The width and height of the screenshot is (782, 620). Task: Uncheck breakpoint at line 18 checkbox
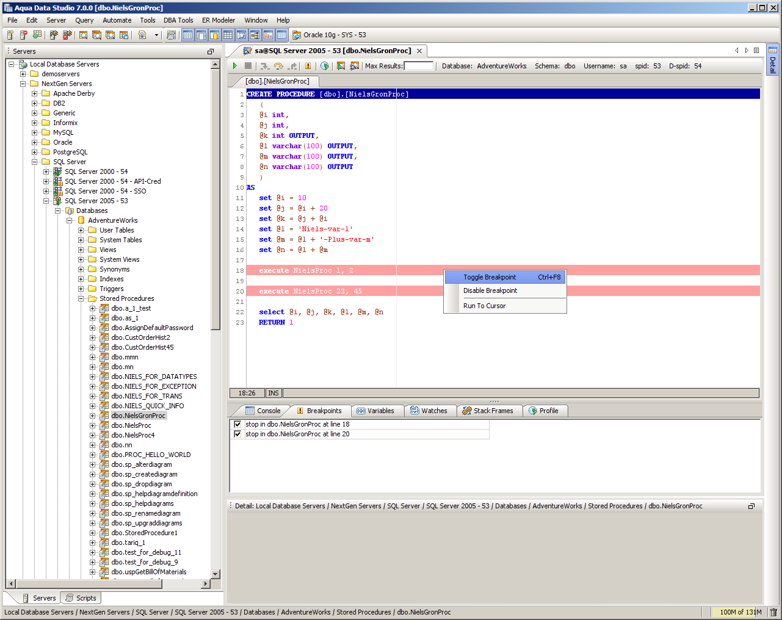(x=237, y=424)
